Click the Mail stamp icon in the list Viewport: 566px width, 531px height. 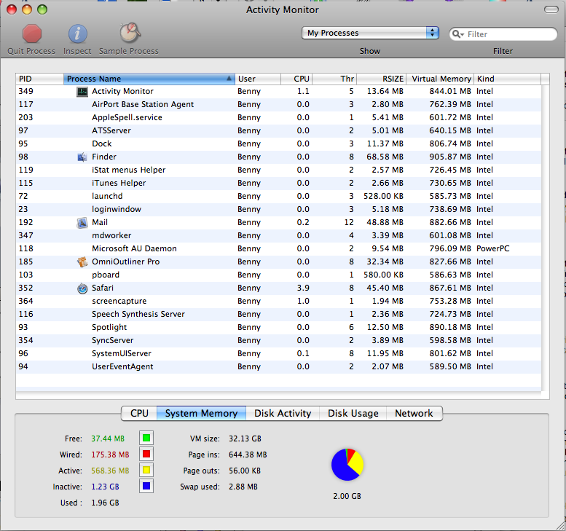[82, 223]
